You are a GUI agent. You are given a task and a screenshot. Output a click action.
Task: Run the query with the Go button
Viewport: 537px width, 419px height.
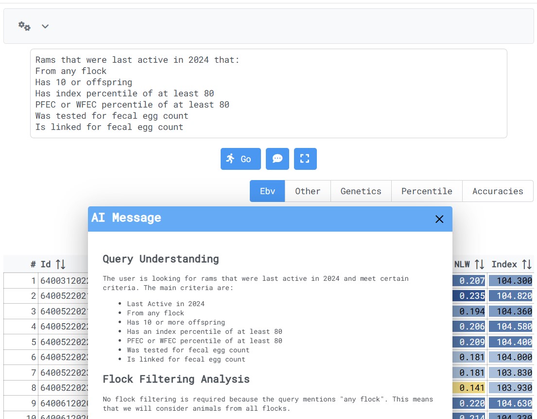point(241,159)
